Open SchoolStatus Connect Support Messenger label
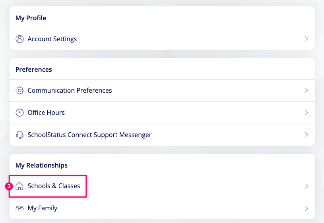 pos(89,135)
